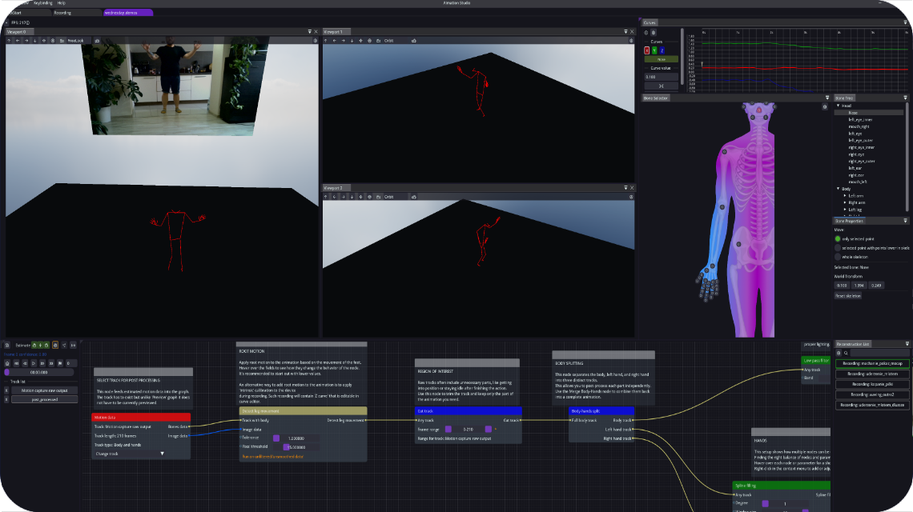The width and height of the screenshot is (913, 512).
Task: Select the elbow bone point on skeleton
Action: tap(722, 207)
